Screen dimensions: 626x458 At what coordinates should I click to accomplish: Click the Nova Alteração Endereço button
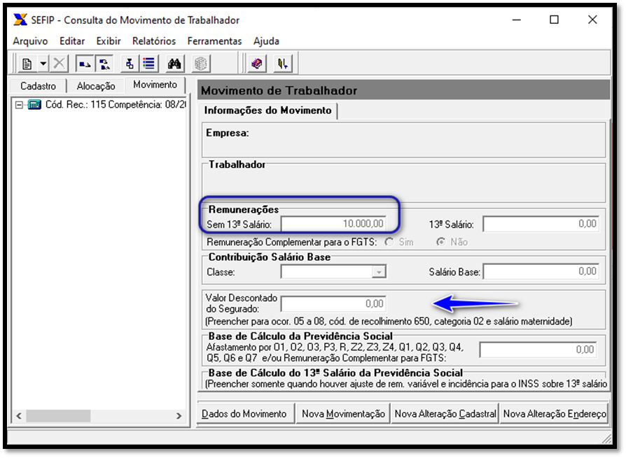(x=555, y=414)
